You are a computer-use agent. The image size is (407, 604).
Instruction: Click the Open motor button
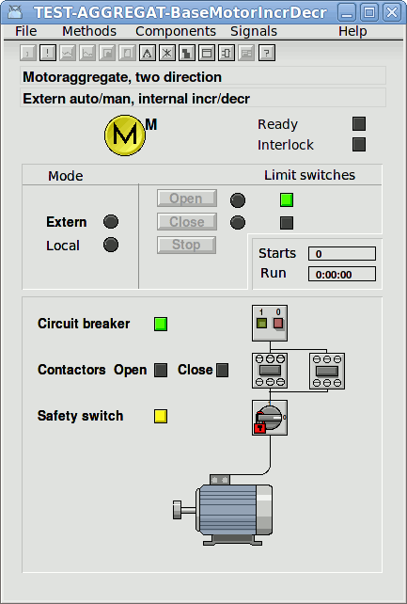tap(186, 199)
